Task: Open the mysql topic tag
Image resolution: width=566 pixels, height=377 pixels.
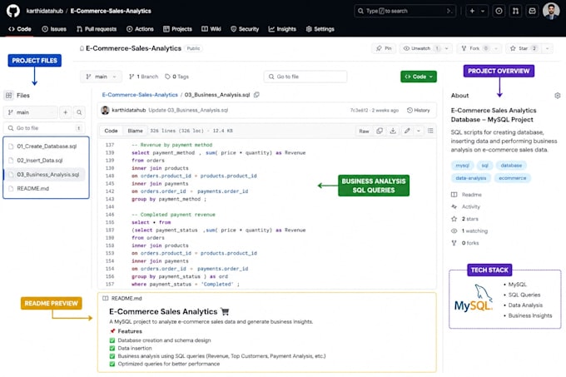Action: [462, 166]
